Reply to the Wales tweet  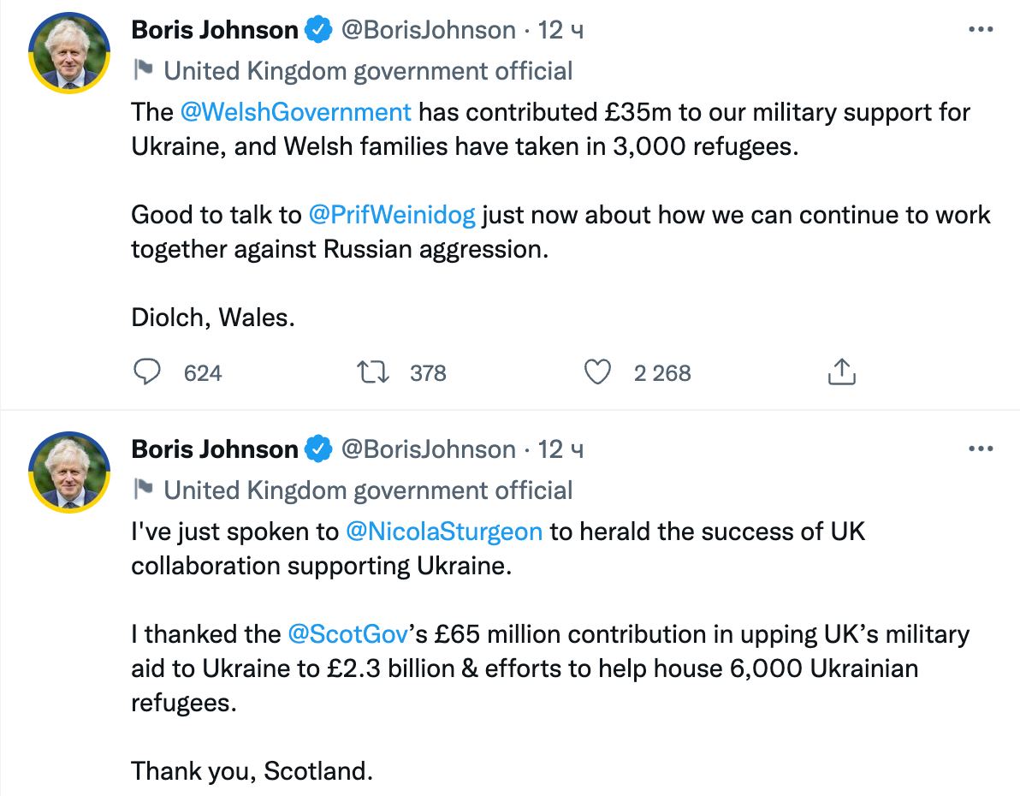[148, 372]
